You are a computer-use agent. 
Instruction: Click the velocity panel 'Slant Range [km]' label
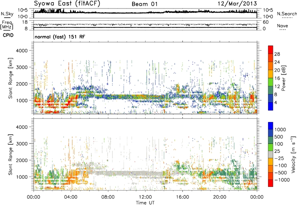(10, 154)
